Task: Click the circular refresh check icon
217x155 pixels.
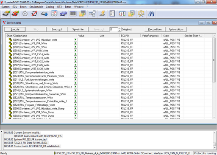Action: [x=25, y=14]
